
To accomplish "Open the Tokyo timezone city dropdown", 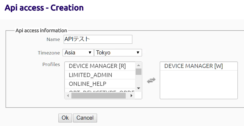I will click(118, 53).
